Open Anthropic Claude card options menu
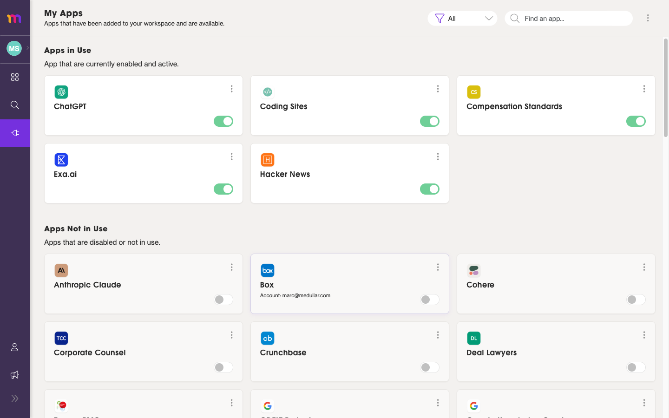The width and height of the screenshot is (669, 418). [x=231, y=267]
